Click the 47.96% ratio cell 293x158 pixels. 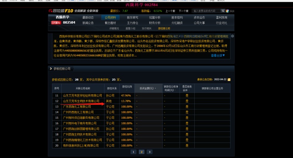coord(126,96)
